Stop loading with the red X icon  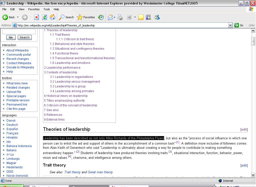click(36, 17)
